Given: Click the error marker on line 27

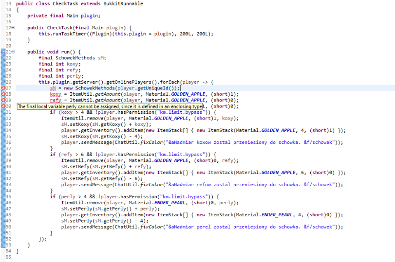Looking at the screenshot, I should click(3, 88).
